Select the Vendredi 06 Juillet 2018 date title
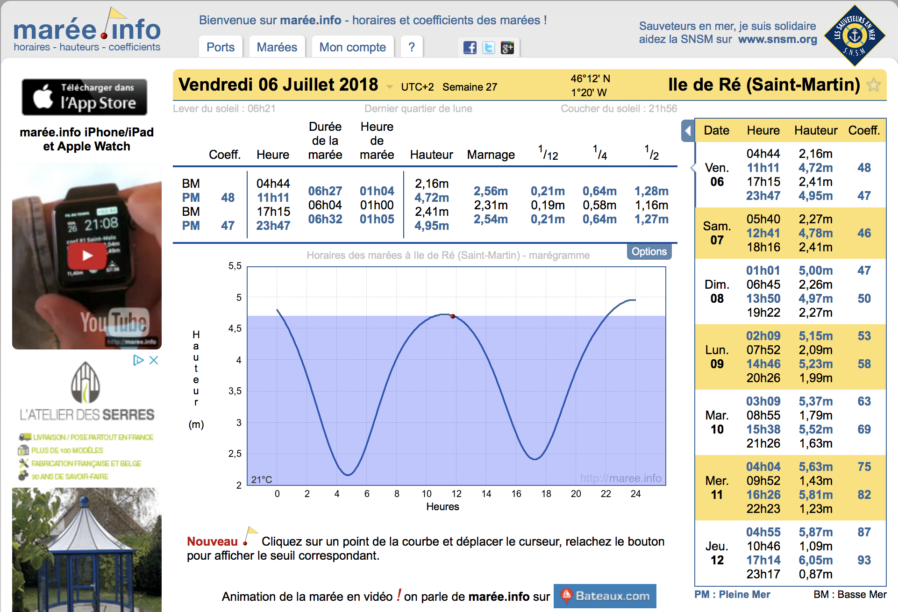 click(278, 85)
